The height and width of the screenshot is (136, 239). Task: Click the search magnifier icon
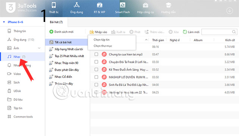234,32
